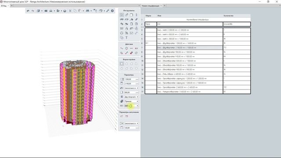Undo the last action
Viewport: 281px width, 158px height.
pos(28,11)
